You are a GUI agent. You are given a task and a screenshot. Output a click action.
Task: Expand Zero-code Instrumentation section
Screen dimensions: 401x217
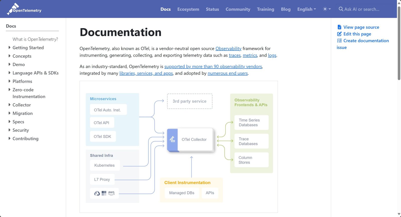point(10,90)
